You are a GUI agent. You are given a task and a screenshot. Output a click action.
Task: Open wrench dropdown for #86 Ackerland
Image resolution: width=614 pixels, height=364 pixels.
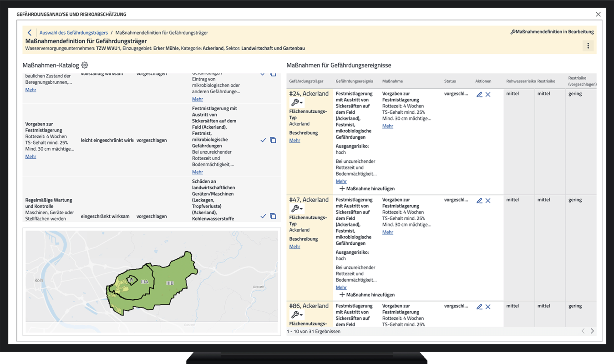click(297, 315)
